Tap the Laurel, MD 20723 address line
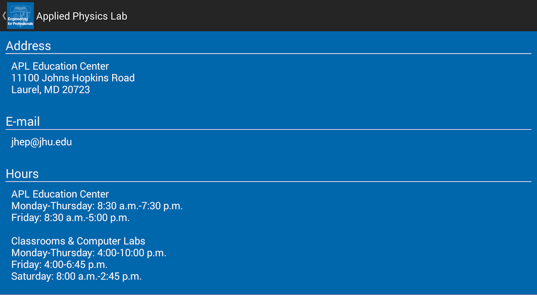 [51, 90]
